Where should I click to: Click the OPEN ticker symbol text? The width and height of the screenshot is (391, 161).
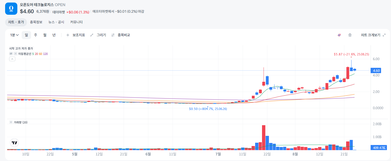pyautogui.click(x=60, y=5)
